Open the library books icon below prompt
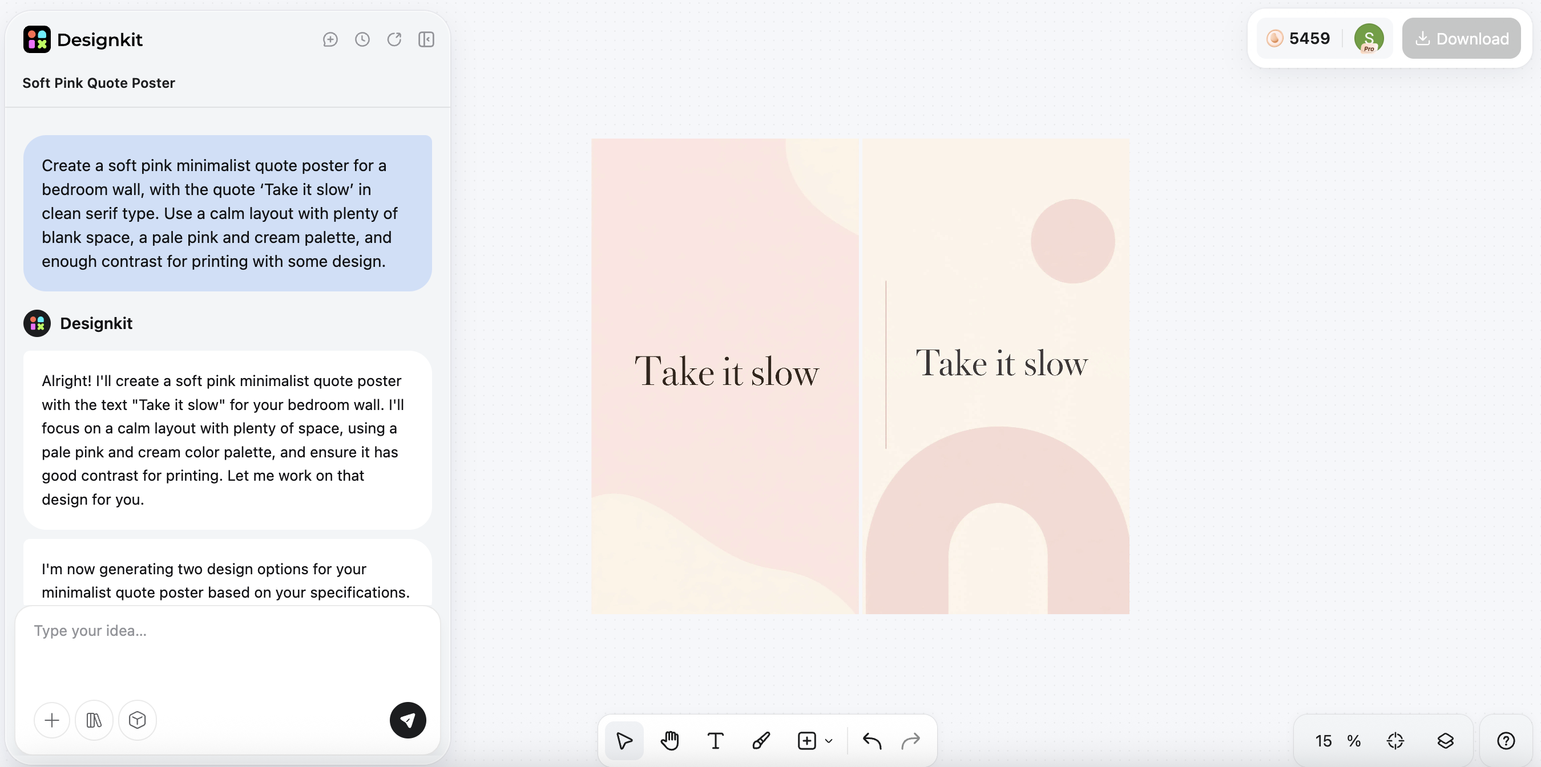Viewport: 1541px width, 767px height. tap(94, 720)
